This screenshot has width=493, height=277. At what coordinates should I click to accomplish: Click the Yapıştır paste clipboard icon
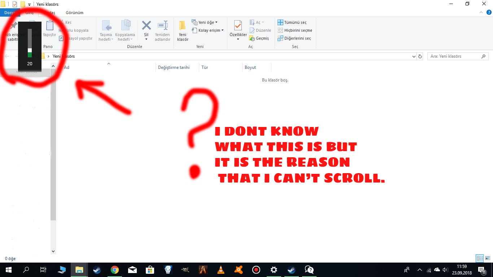click(49, 26)
